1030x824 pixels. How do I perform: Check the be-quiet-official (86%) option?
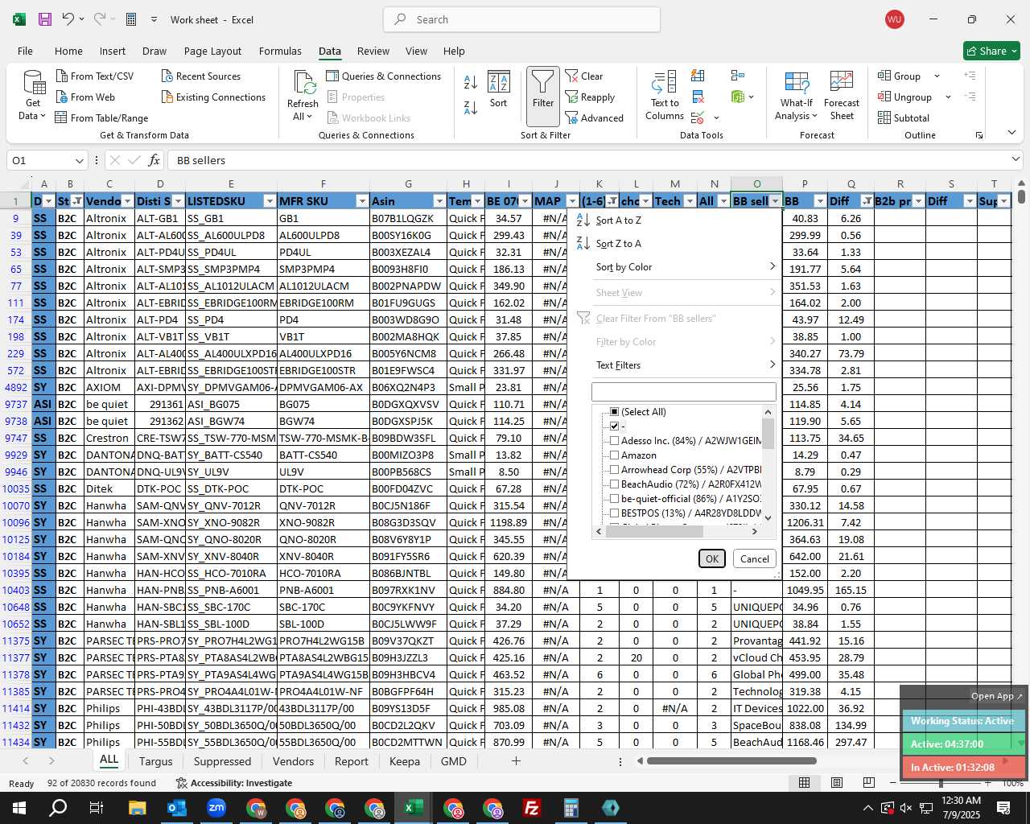coord(615,499)
